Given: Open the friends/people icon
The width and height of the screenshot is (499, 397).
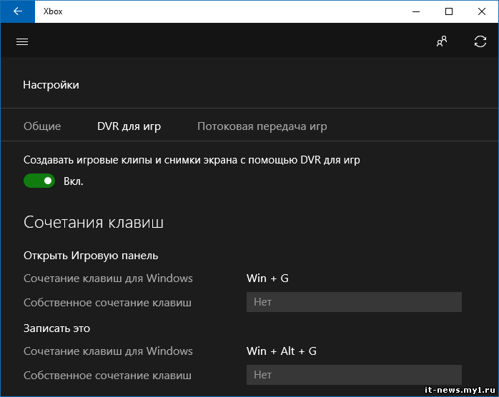Looking at the screenshot, I should 442,41.
